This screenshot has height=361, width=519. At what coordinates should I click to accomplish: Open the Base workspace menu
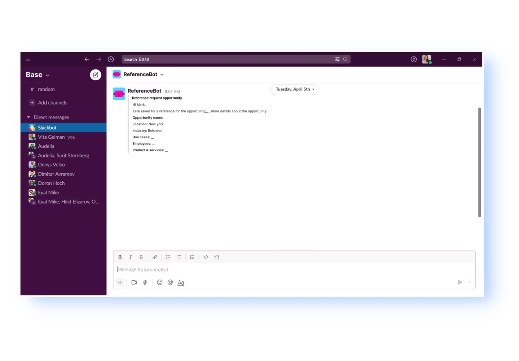point(37,75)
